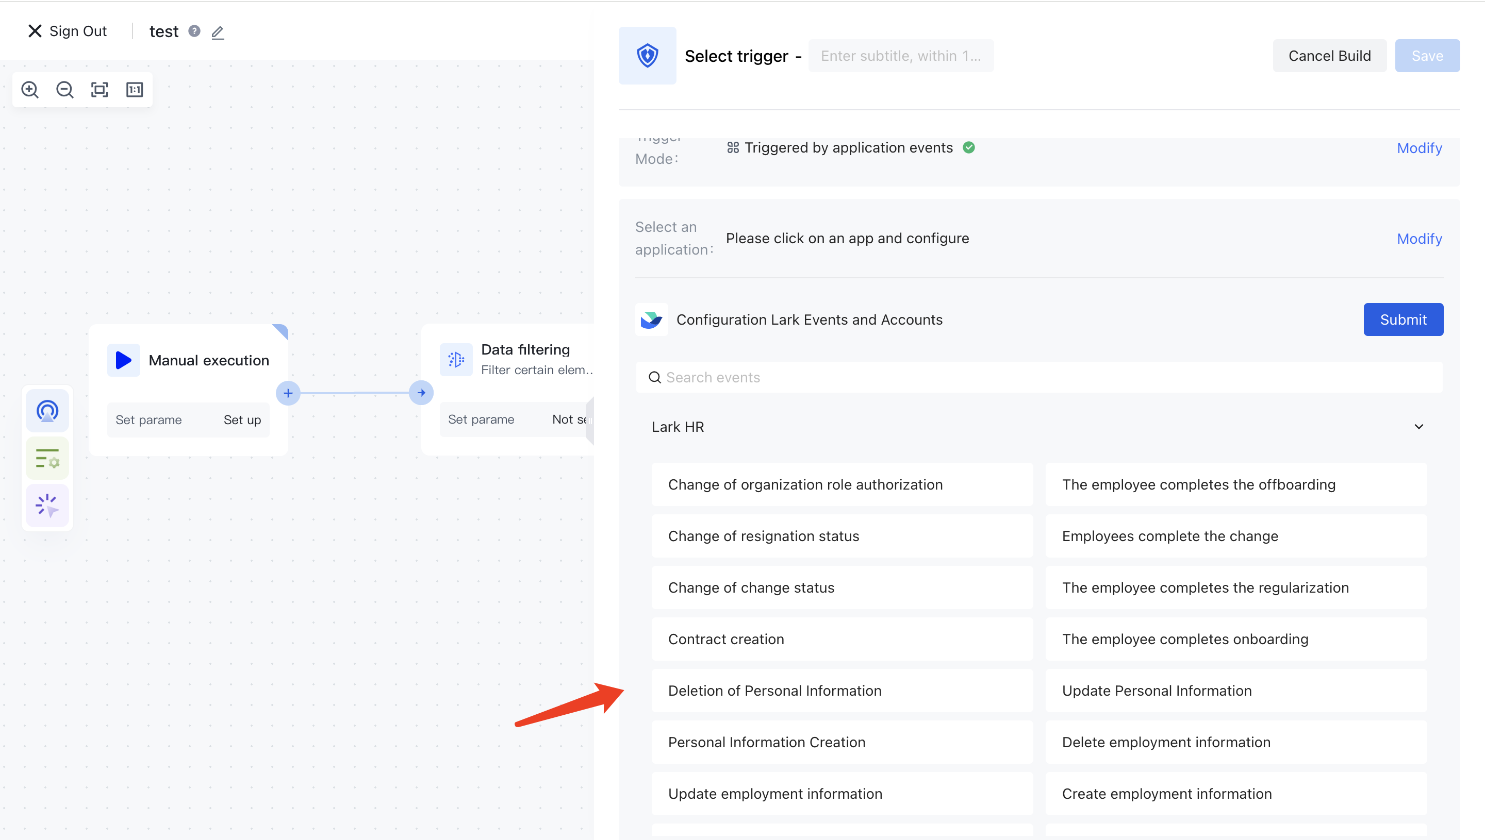Select the purple click-action sidebar icon
The width and height of the screenshot is (1485, 840).
pyautogui.click(x=47, y=506)
